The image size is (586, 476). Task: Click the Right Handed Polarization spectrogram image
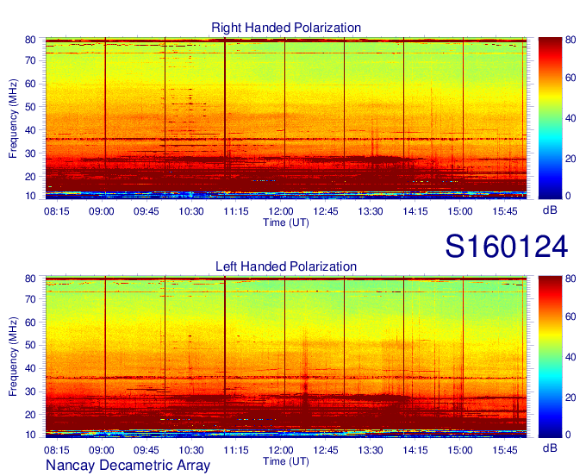pos(286,118)
